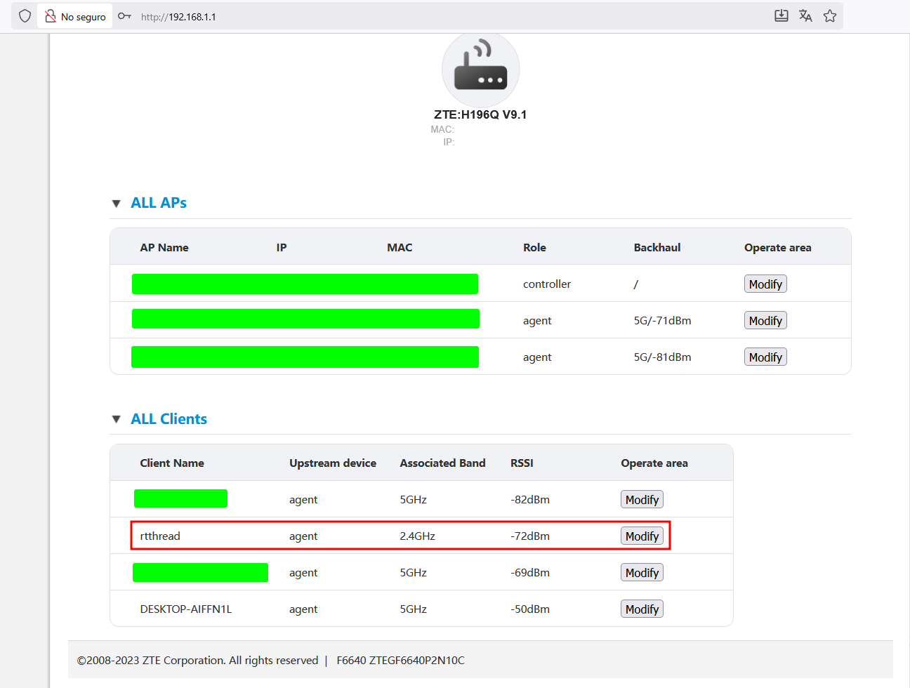Click the key saved-password icon
Image resolution: width=910 pixels, height=688 pixels.
point(124,16)
